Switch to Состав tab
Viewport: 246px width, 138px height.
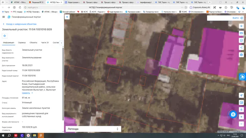[x=56, y=43]
